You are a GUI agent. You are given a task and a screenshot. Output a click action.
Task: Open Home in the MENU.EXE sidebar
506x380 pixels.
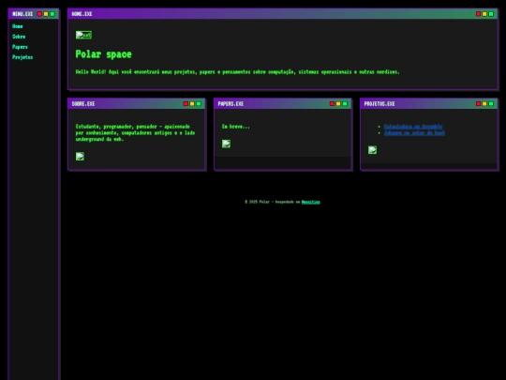tap(18, 26)
